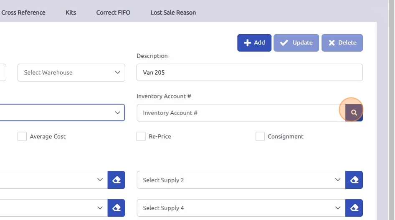Click the plus icon on Add button
395x220 pixels.
(247, 43)
